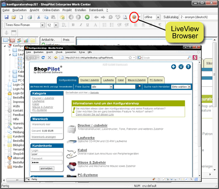This screenshot has height=189, width=219.
Task: Click the anchor icon below font toolbar
Action: 7,33
